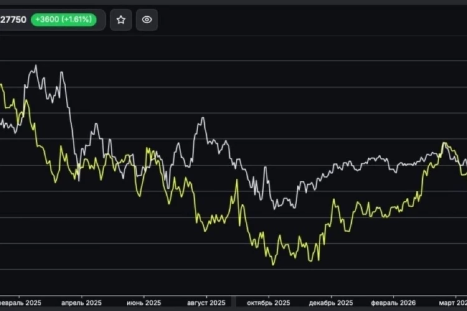This screenshot has width=467, height=311.
Task: Click the star favorite icon
Action: point(121,20)
